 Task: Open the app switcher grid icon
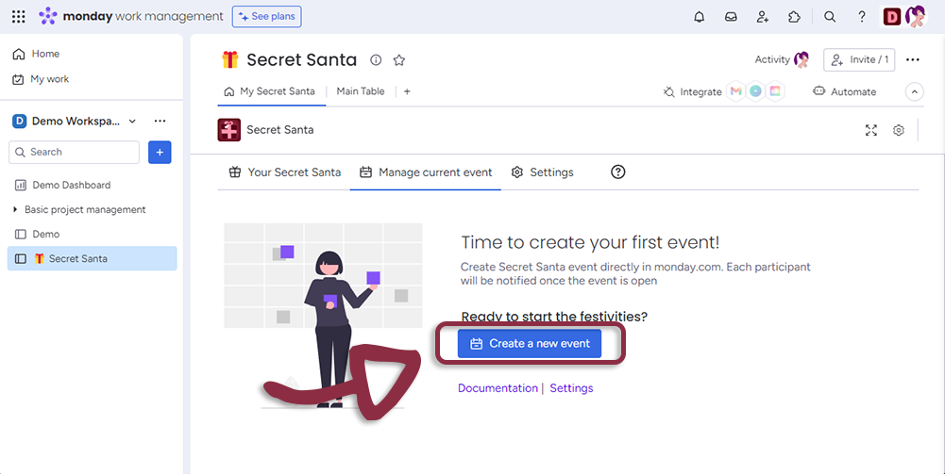(19, 17)
